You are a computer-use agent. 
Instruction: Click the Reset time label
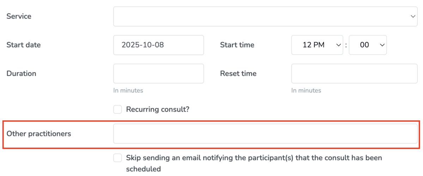238,74
